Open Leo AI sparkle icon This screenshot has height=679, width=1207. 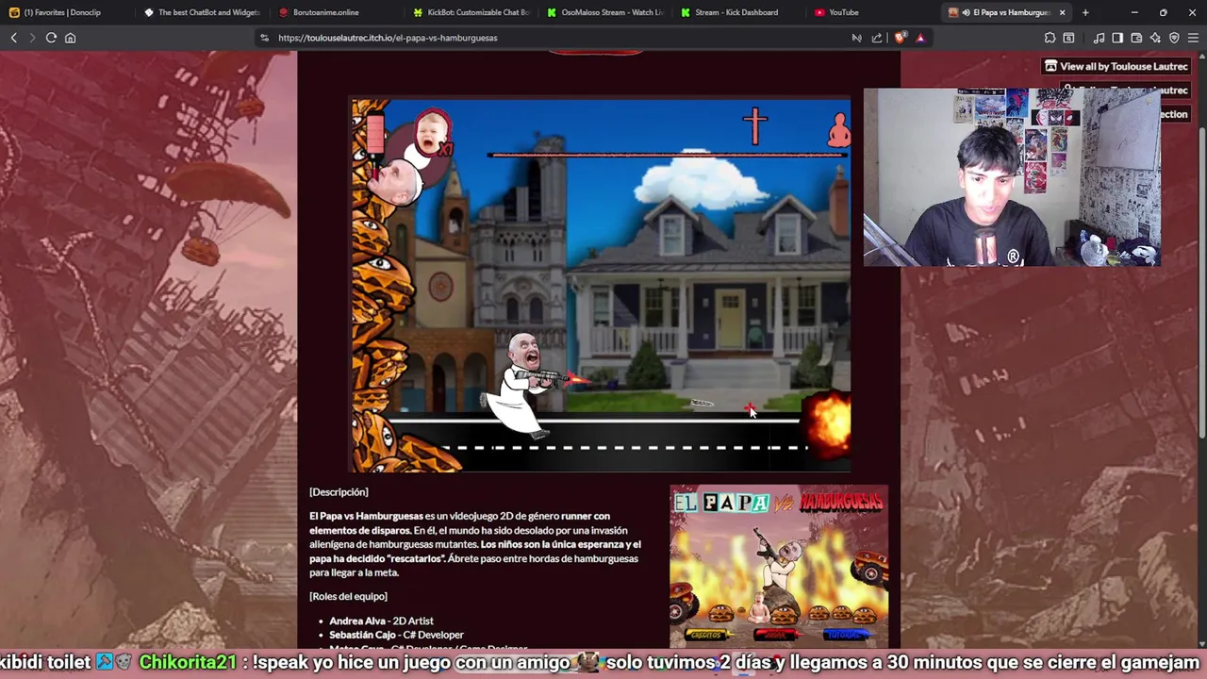click(x=1155, y=38)
